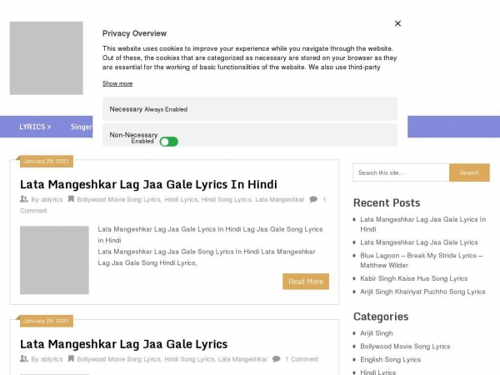Click the comment bubble icon on first post
Screen dimensions: 500x375
313,199
